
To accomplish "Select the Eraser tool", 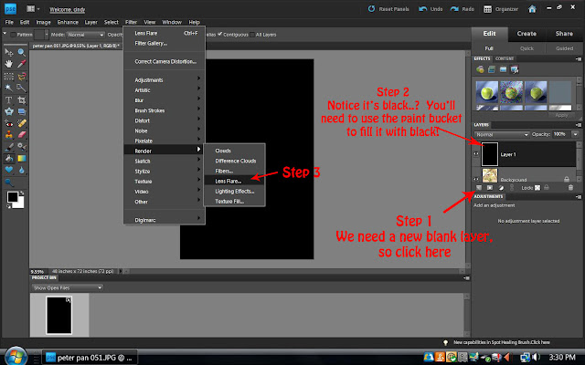I will 22,134.
